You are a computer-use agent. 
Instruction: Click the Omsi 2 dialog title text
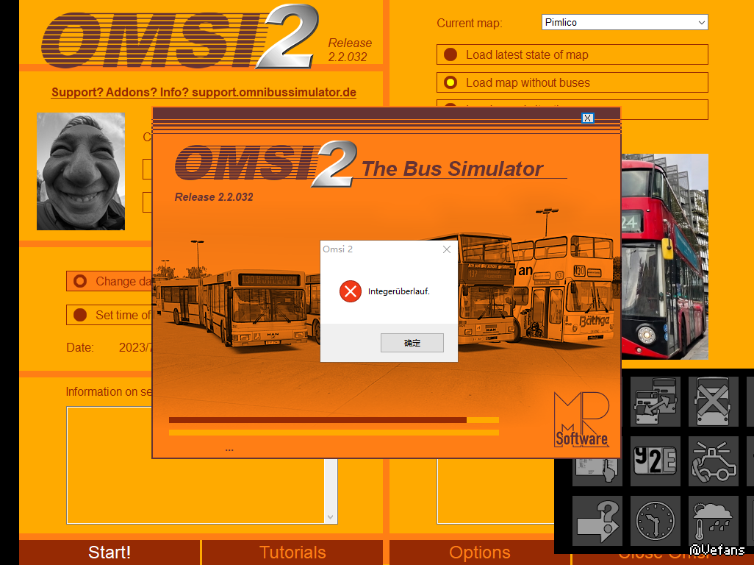pyautogui.click(x=337, y=249)
